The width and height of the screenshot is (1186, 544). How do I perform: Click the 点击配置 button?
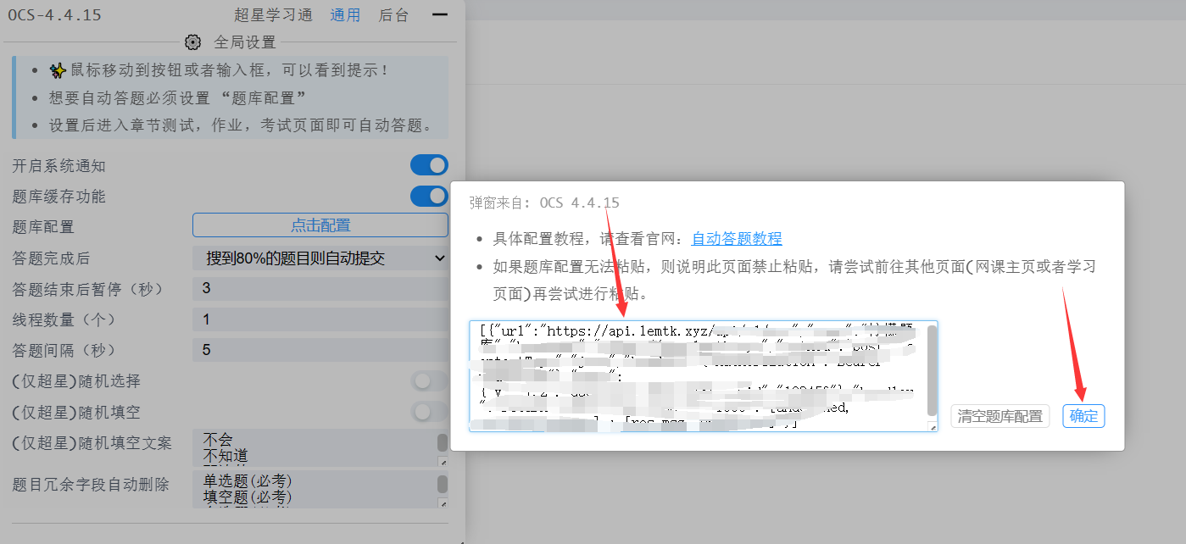pos(320,225)
